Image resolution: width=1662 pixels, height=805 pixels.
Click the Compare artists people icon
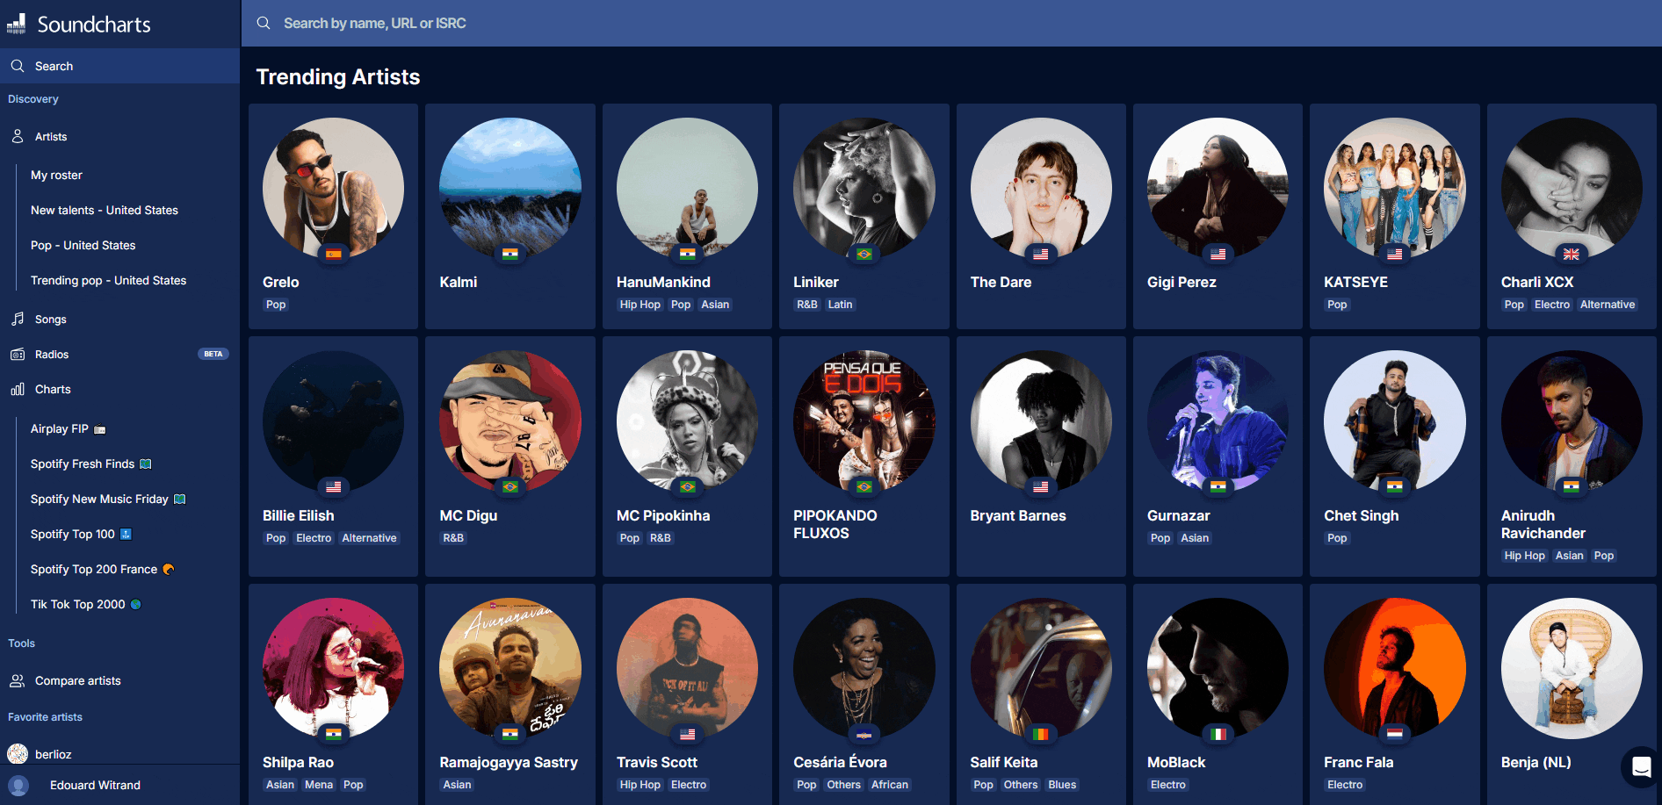(x=18, y=680)
